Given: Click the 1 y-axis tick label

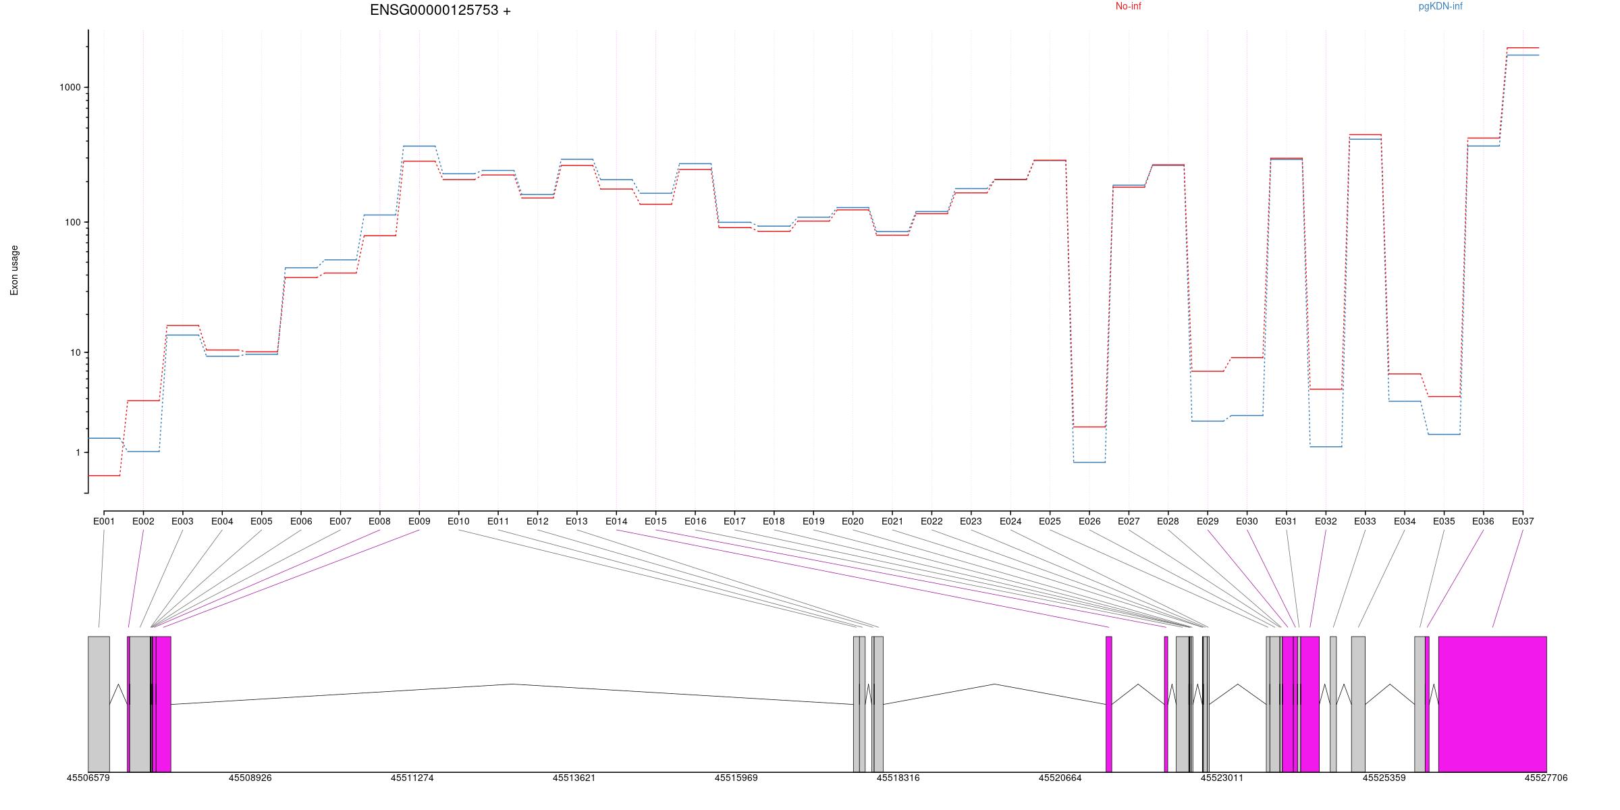Looking at the screenshot, I should [x=78, y=452].
